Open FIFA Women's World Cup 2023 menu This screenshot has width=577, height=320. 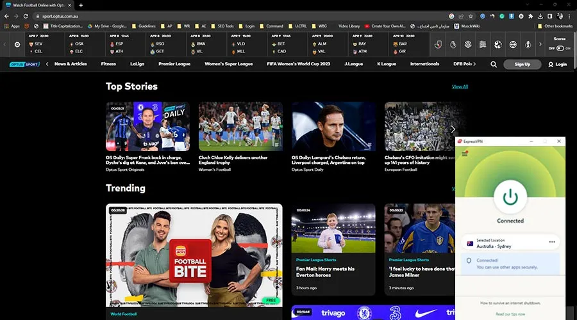(298, 64)
